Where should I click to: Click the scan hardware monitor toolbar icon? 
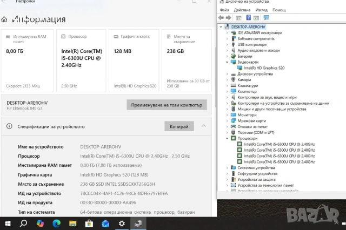(267, 18)
